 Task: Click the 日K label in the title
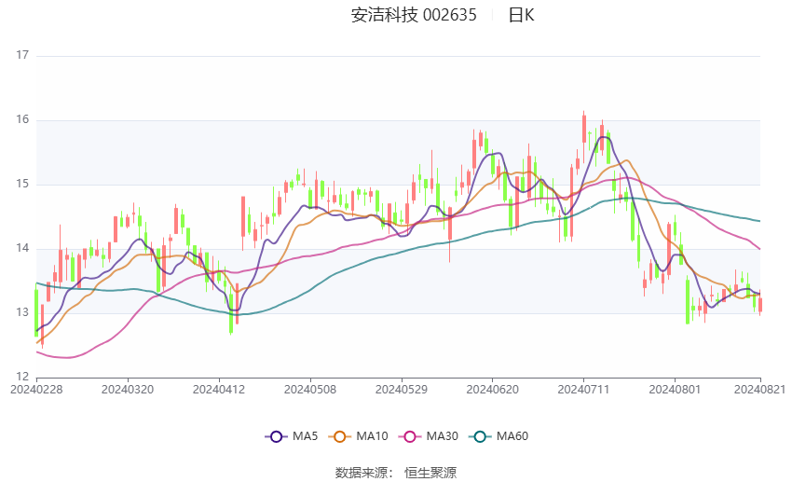point(521,15)
